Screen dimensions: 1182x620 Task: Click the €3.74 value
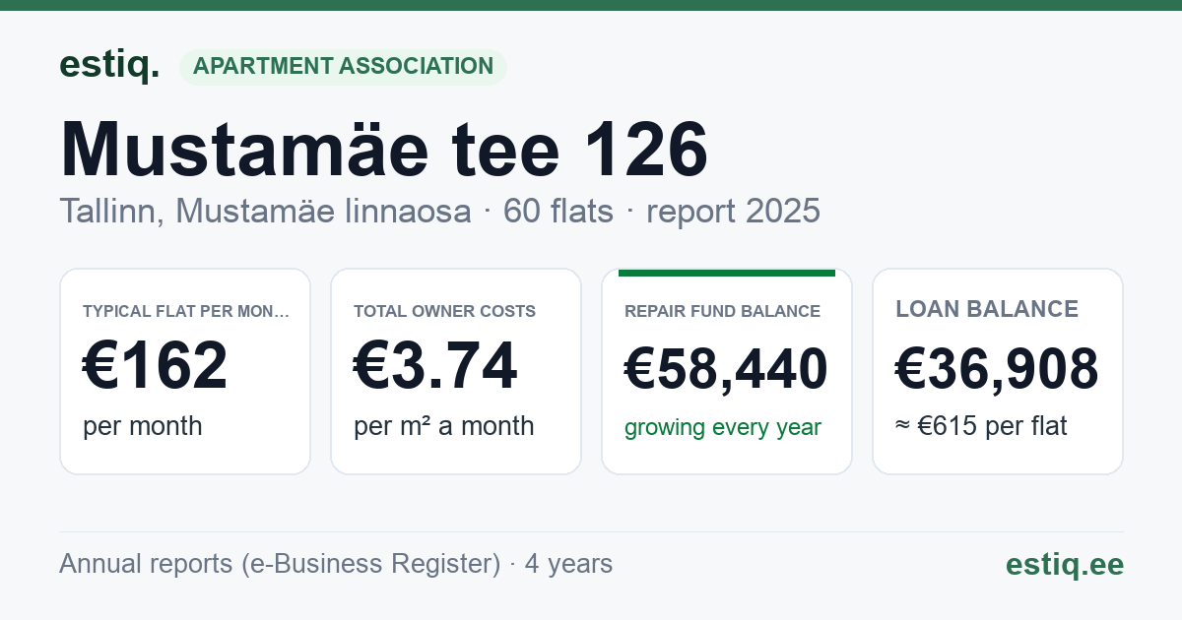(x=435, y=366)
